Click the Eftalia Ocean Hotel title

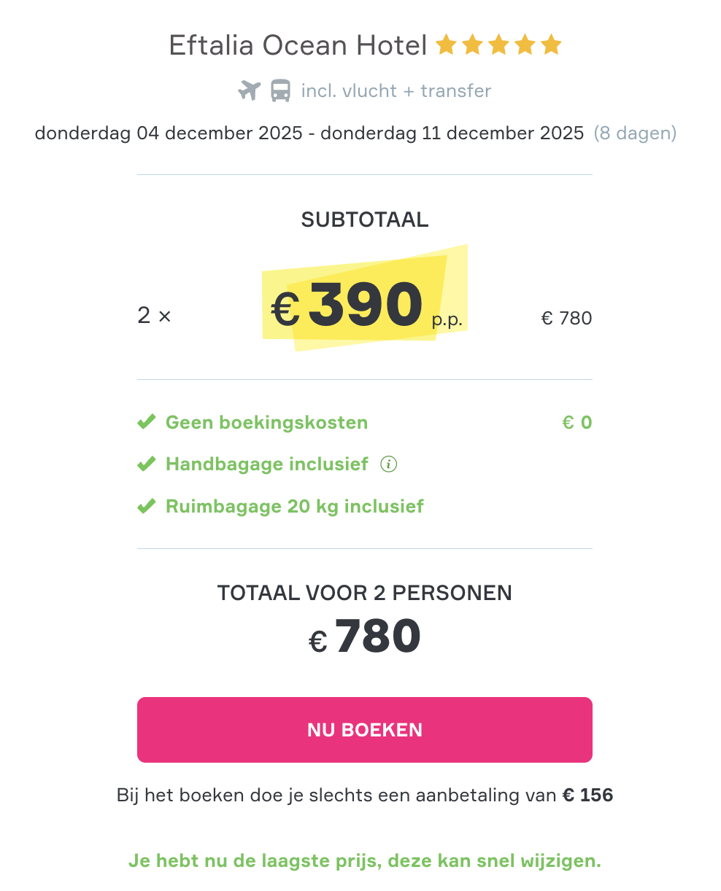point(298,46)
